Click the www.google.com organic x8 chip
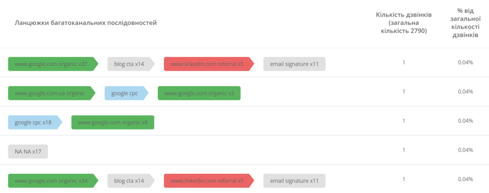Screen dimensions: 489x193 click(x=113, y=122)
